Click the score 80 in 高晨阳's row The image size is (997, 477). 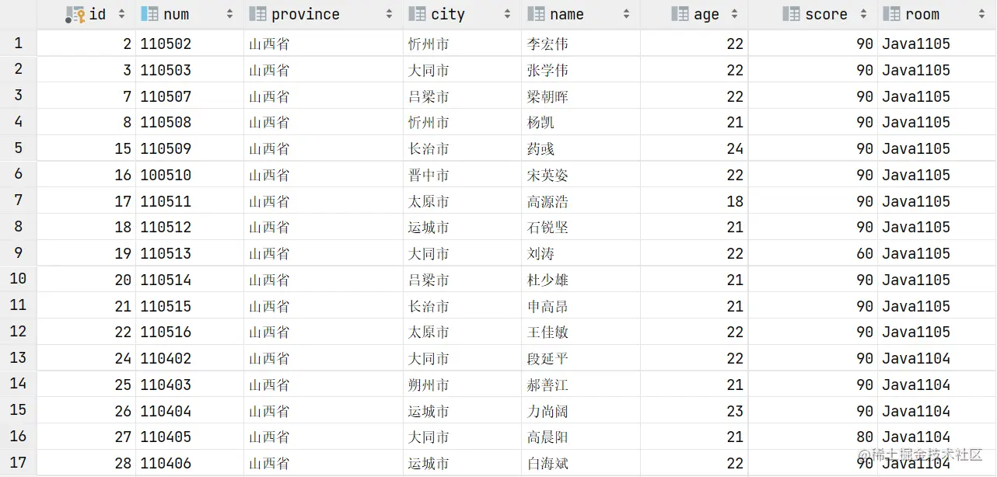coord(865,437)
